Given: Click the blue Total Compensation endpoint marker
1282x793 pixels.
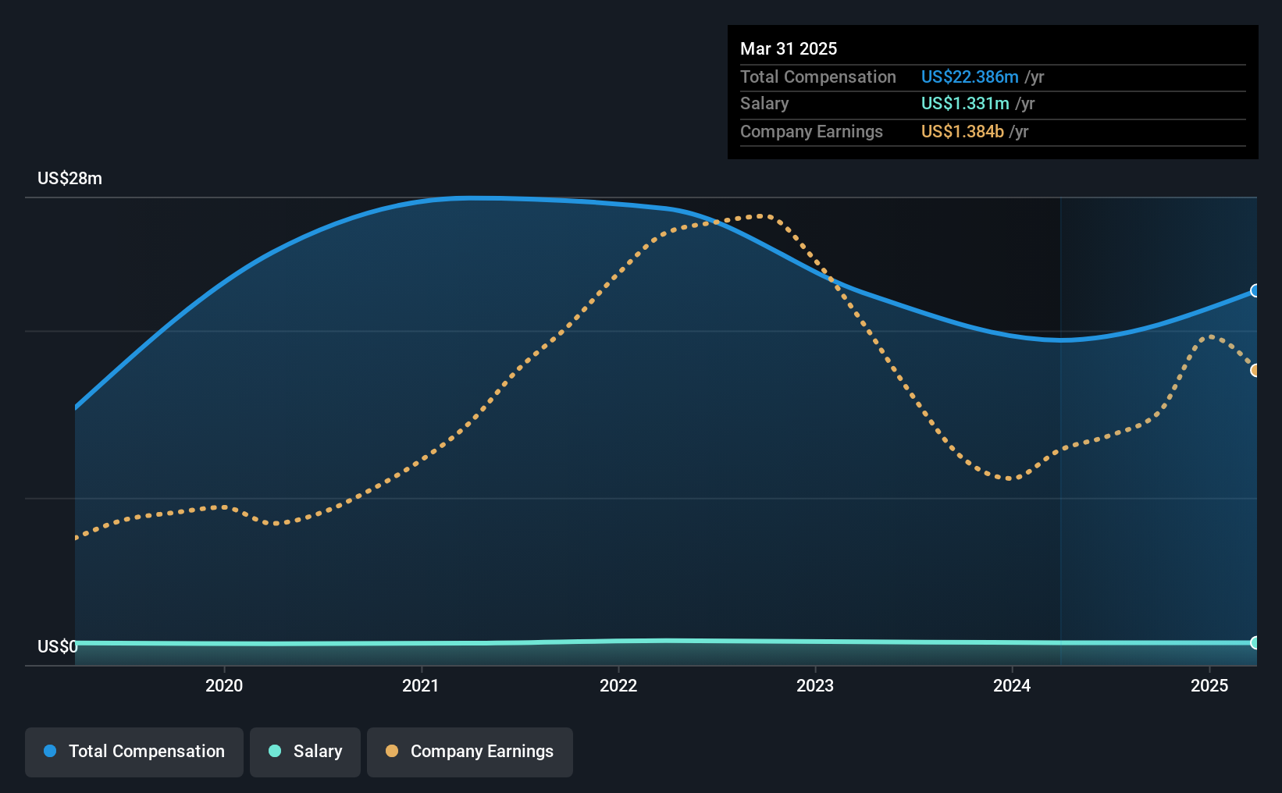Looking at the screenshot, I should (1255, 290).
